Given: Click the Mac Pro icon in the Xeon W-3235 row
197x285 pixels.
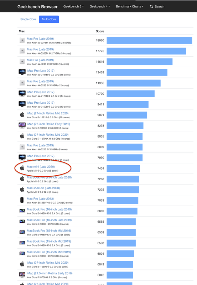Looking at the screenshot, I should pyautogui.click(x=22, y=83).
